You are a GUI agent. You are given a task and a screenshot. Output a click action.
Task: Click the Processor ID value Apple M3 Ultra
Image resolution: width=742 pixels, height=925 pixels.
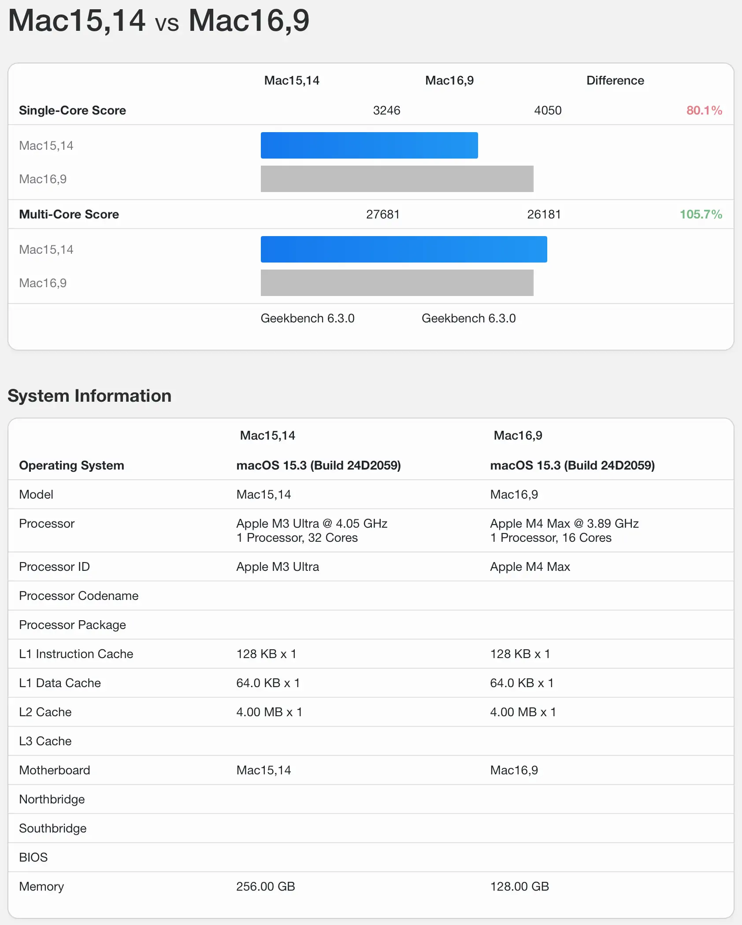278,566
